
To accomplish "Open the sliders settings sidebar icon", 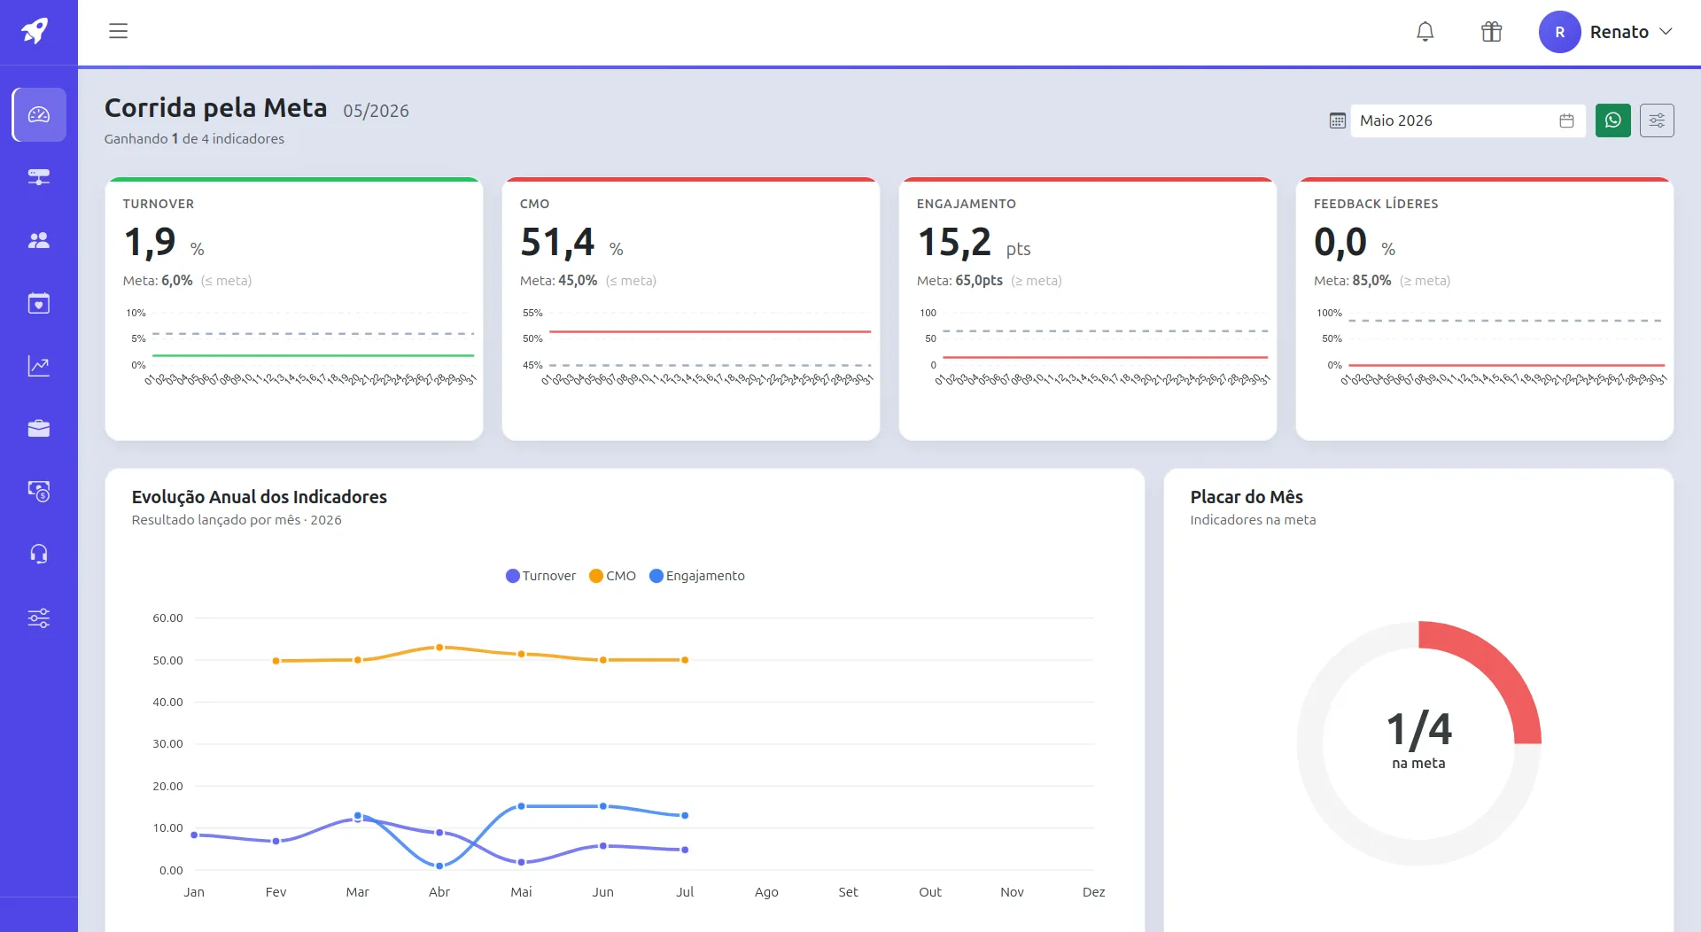I will point(39,617).
